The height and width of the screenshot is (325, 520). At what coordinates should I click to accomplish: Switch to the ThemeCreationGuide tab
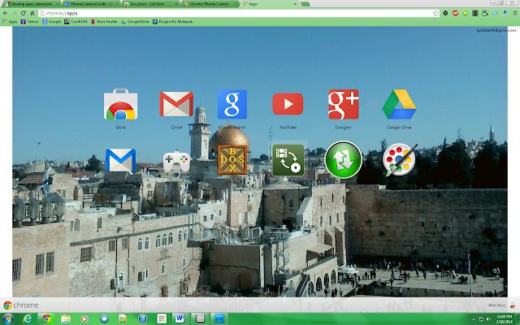tap(92, 4)
